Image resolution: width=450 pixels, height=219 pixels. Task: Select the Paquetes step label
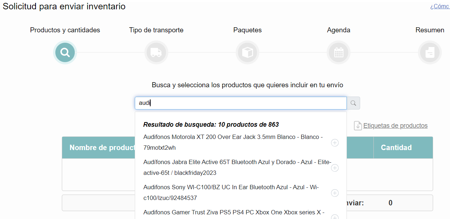tap(248, 30)
